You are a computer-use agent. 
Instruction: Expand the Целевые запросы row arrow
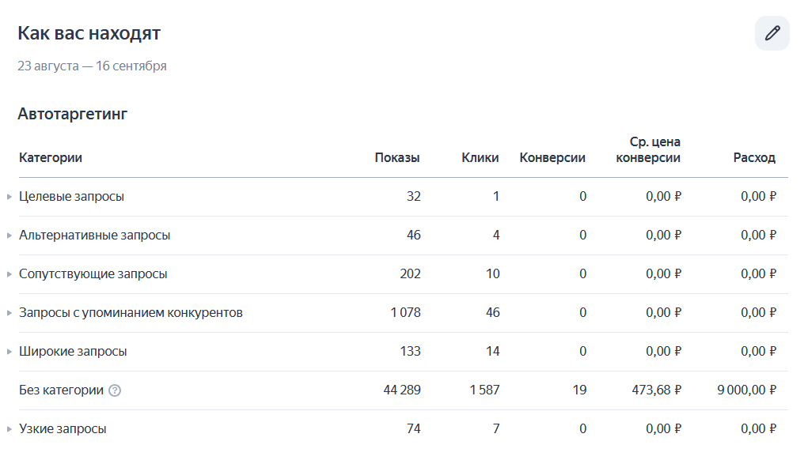[x=9, y=197]
